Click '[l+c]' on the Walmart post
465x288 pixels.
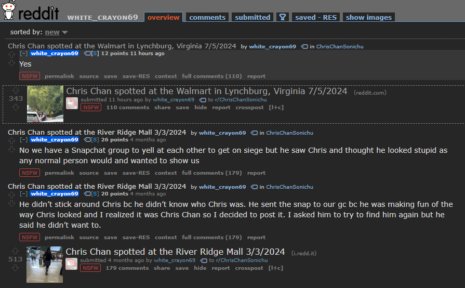(x=276, y=108)
